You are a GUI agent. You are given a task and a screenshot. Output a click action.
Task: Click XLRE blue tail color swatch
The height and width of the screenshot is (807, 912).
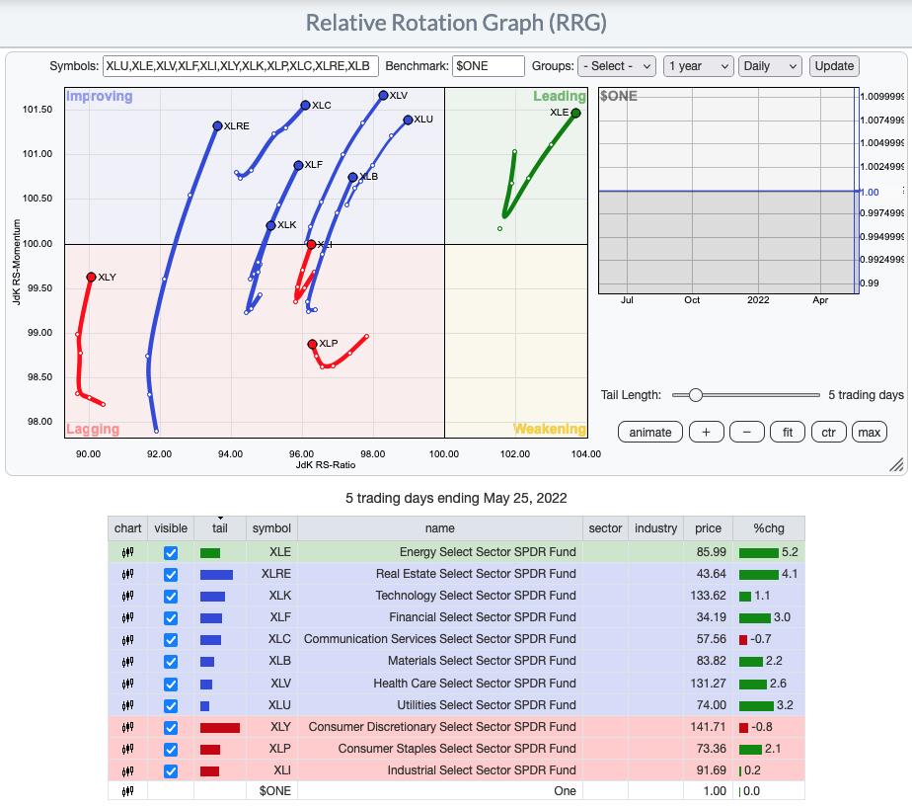[216, 575]
